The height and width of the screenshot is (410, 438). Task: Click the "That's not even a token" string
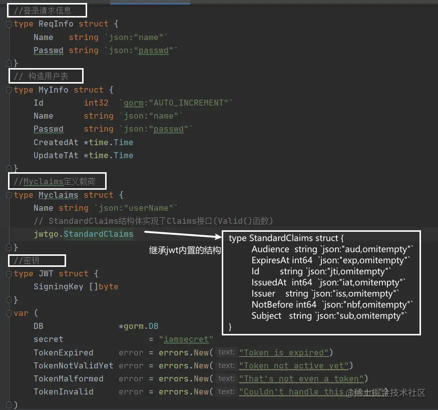coord(301,379)
